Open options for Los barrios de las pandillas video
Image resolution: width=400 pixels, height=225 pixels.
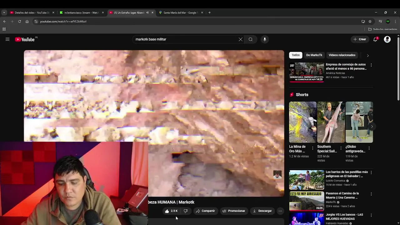tap(371, 172)
